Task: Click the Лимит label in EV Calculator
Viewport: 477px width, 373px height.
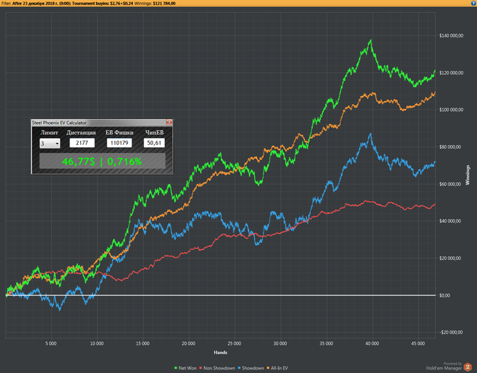Action: [x=49, y=133]
